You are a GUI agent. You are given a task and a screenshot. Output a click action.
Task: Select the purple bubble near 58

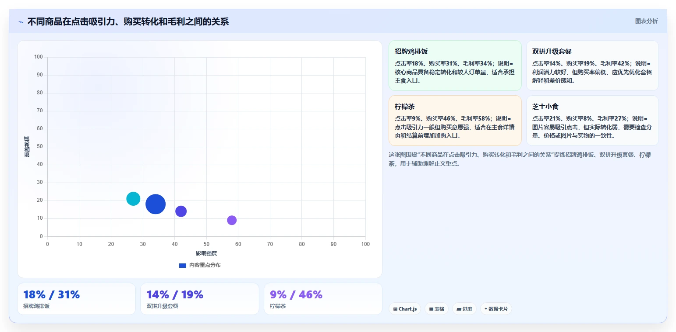[x=232, y=220]
